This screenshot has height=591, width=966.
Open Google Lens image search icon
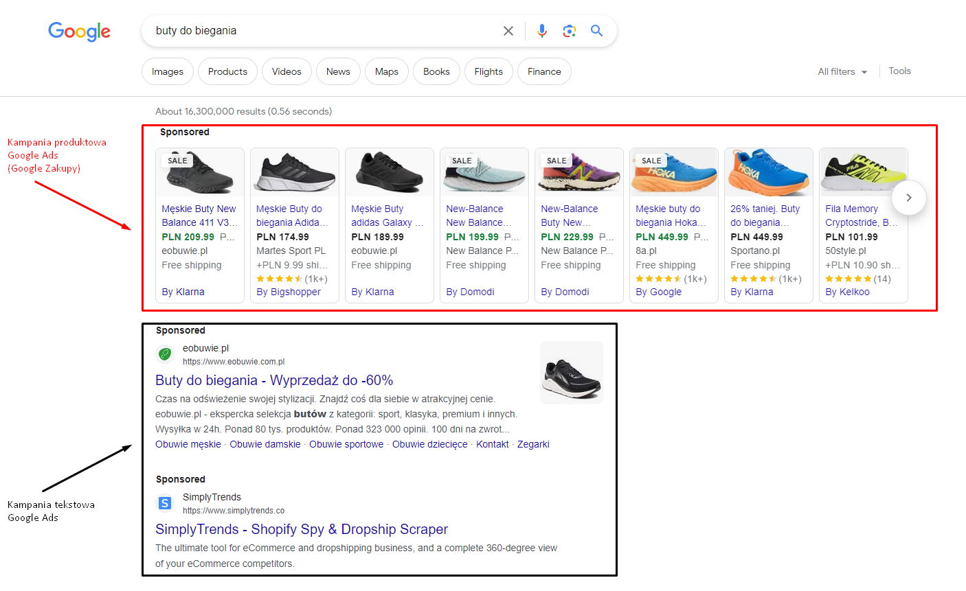[x=569, y=31]
